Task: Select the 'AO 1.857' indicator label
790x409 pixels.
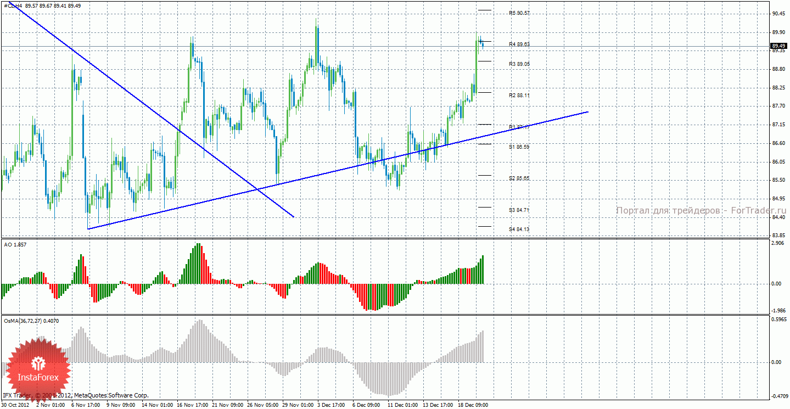Action: point(14,244)
